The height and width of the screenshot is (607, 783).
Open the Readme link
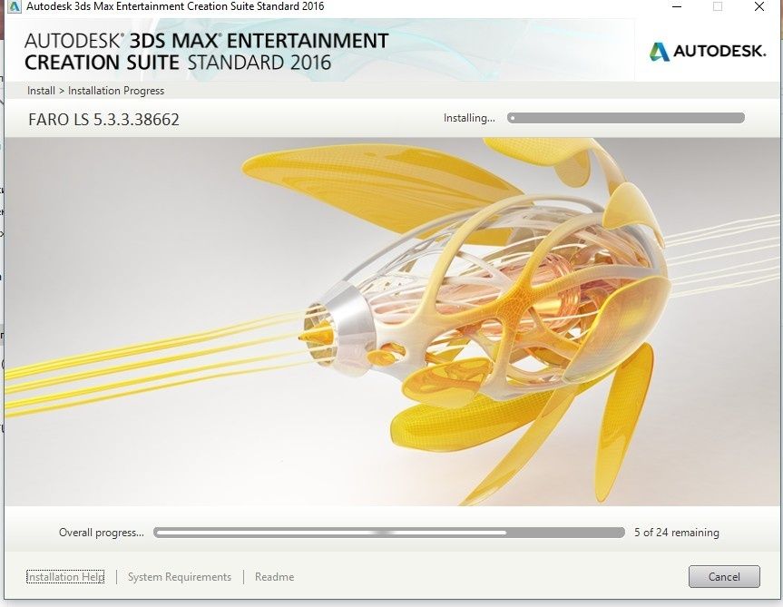tap(274, 576)
